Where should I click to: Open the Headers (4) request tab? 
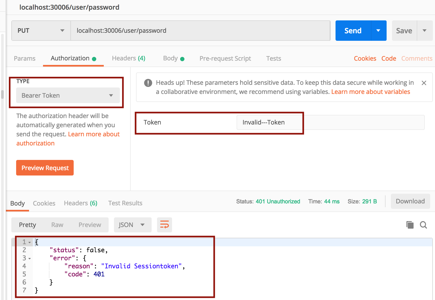128,58
